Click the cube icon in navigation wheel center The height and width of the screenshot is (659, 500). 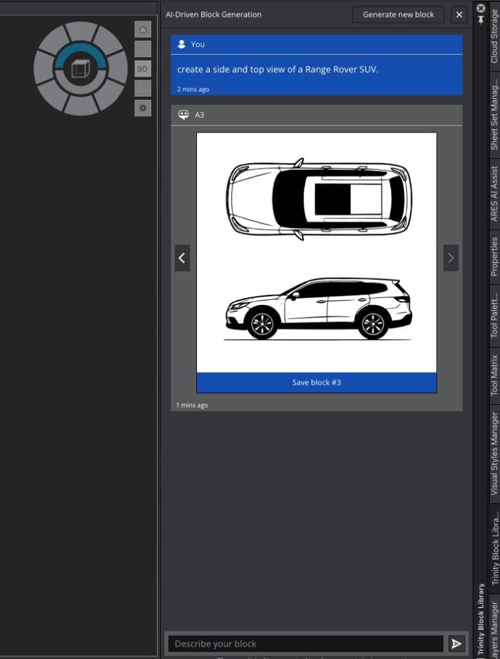(x=80, y=68)
